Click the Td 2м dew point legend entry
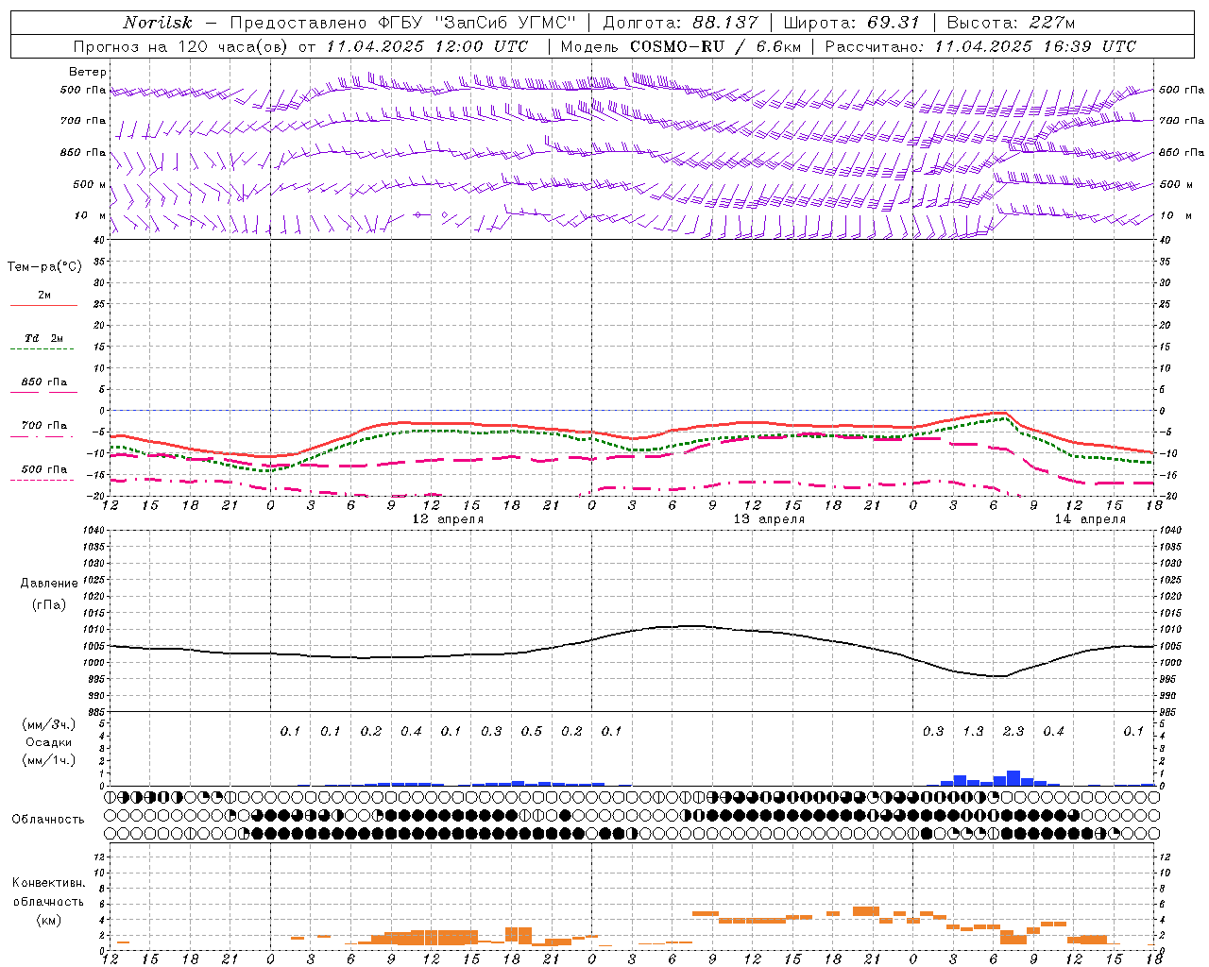This screenshot has height=967, width=1209. 43,338
